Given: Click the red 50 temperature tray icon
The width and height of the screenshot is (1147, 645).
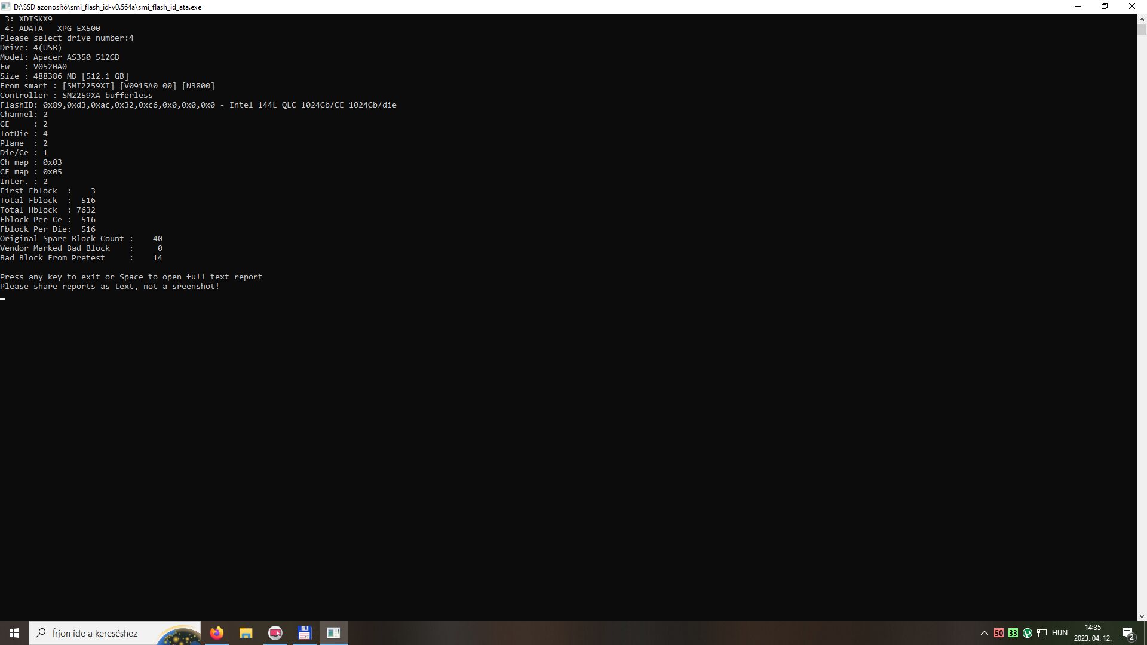Looking at the screenshot, I should pyautogui.click(x=999, y=633).
